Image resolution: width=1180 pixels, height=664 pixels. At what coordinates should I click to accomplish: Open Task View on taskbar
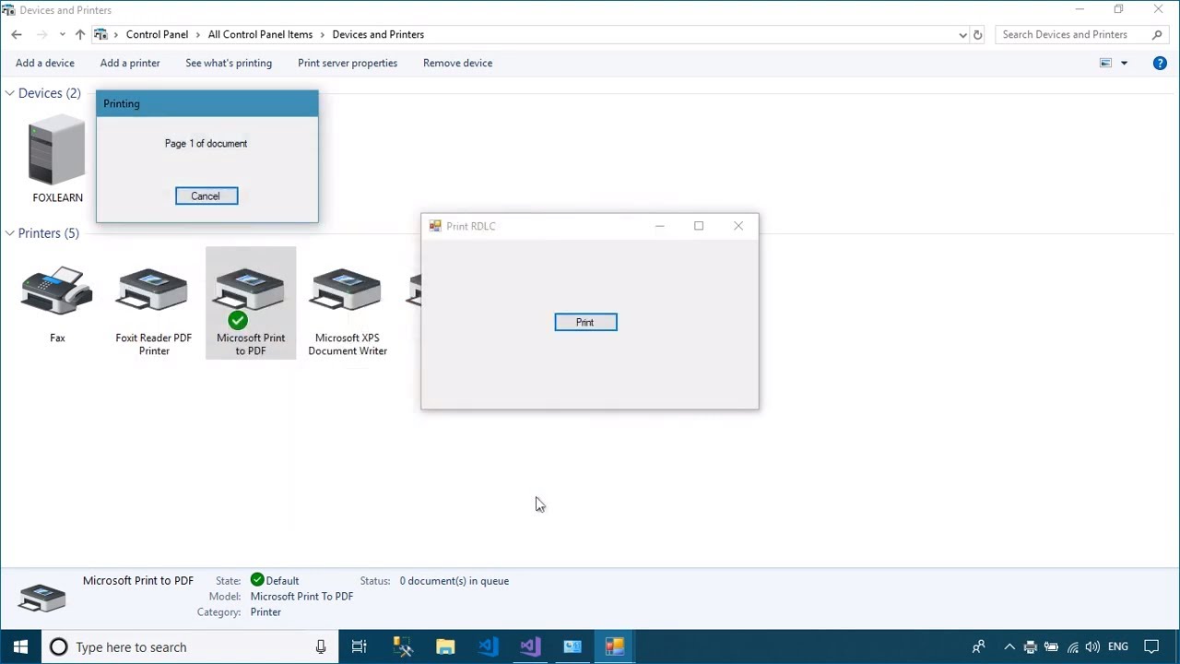coord(360,646)
